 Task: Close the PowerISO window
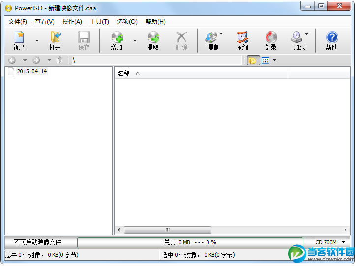coord(339,6)
